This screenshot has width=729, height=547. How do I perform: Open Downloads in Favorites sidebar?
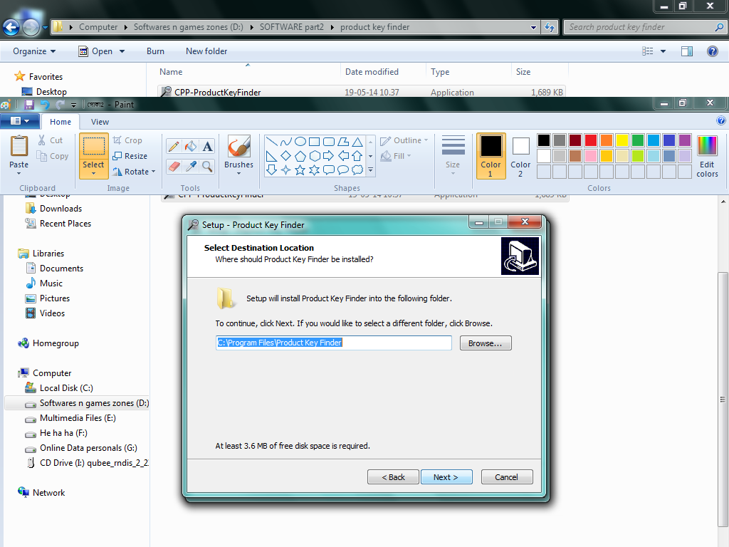coord(61,209)
